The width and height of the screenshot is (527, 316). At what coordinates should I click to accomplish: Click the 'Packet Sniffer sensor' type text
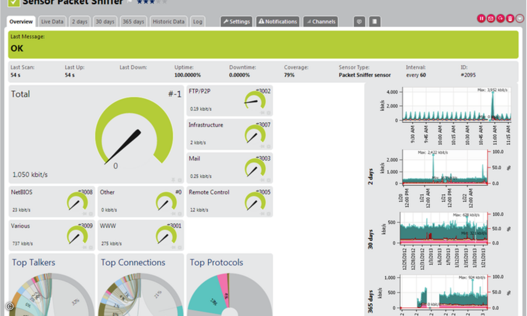click(365, 75)
